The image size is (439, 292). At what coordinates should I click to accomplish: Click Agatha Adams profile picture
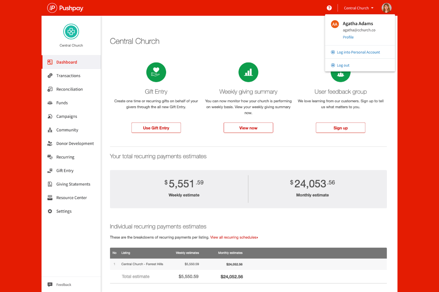[386, 8]
